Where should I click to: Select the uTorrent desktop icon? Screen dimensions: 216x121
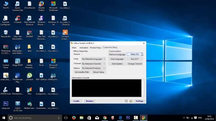(29, 77)
